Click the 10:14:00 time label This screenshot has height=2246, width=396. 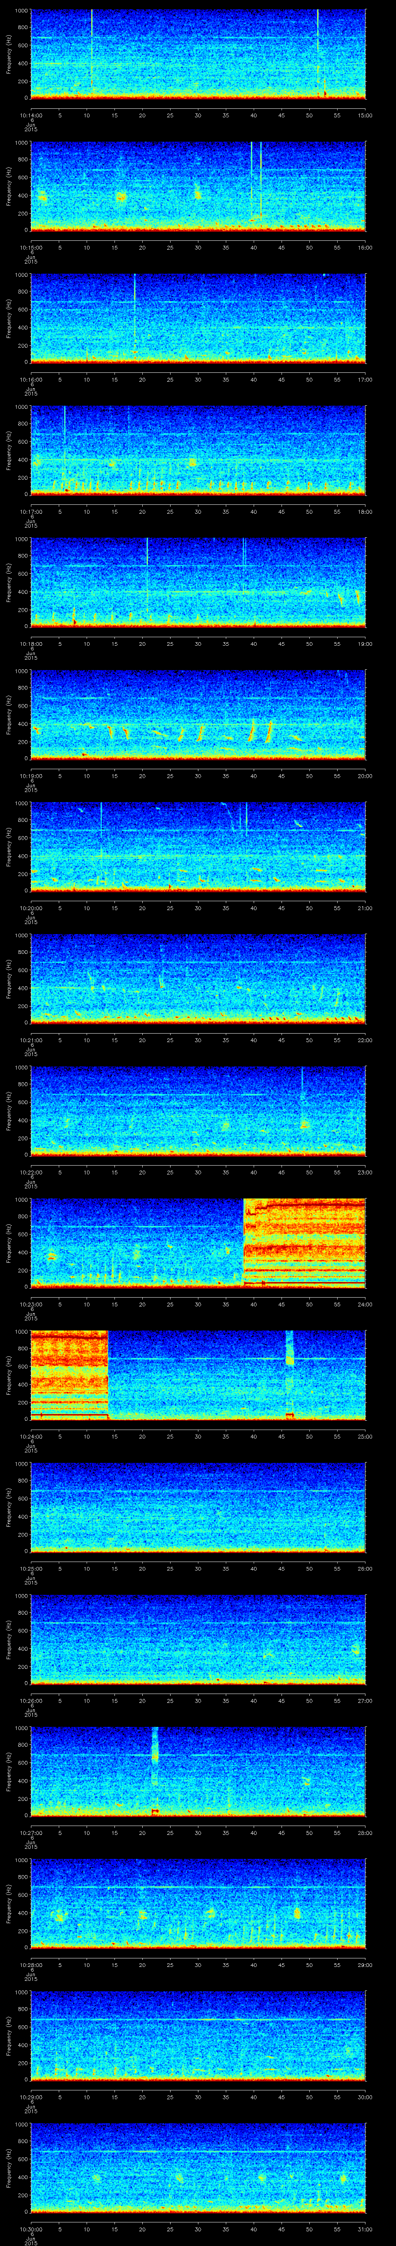pyautogui.click(x=31, y=114)
